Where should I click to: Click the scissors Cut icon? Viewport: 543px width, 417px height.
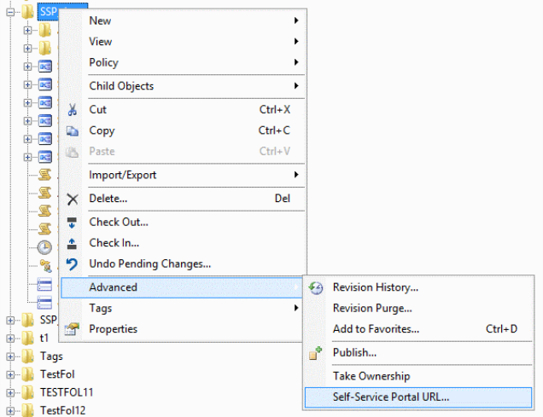[72, 110]
